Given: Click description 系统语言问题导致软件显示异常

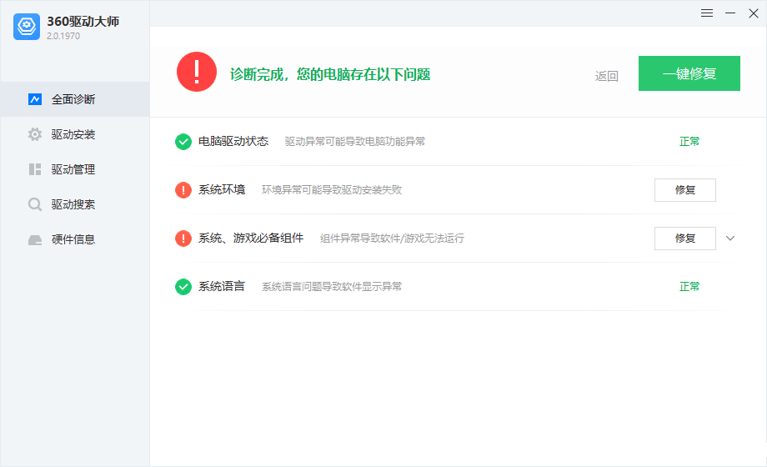Looking at the screenshot, I should [332, 287].
